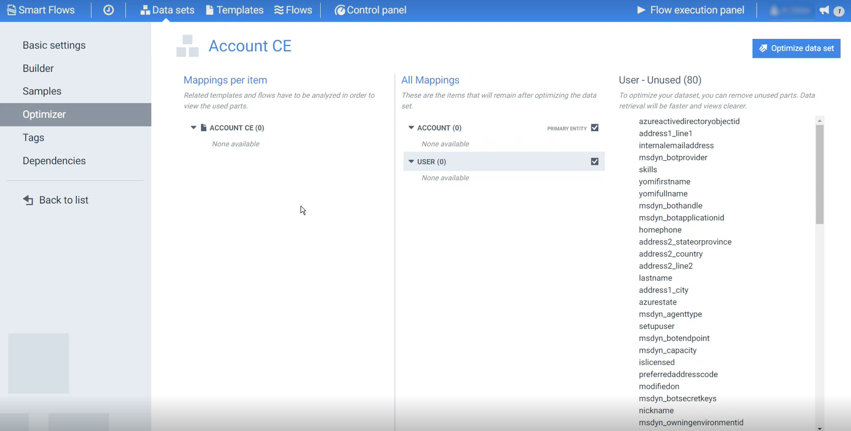Click the Account CE data set icon
Viewport: 851px width, 431px height.
tap(188, 46)
